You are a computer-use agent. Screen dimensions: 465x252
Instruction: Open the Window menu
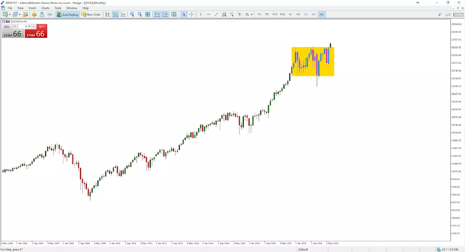click(x=72, y=8)
